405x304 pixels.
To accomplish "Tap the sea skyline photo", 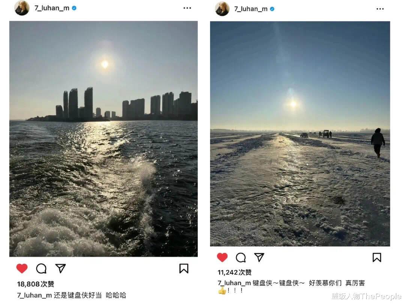I will coord(103,139).
